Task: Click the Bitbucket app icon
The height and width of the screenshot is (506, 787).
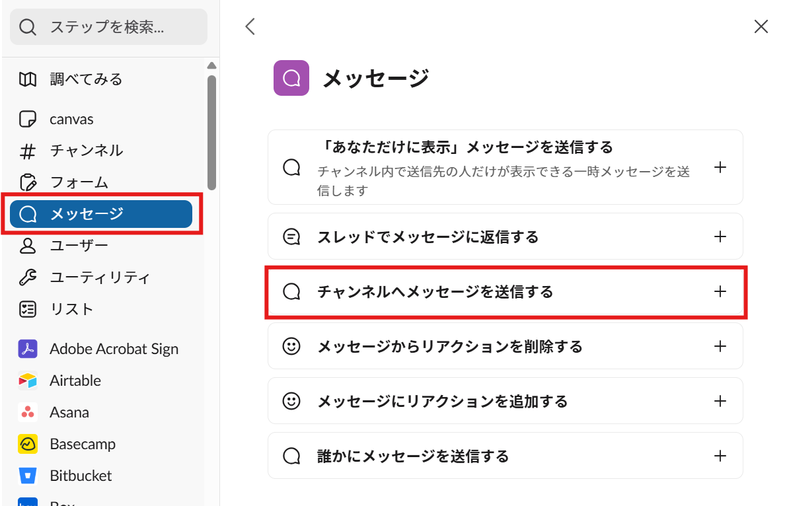Action: 28,476
